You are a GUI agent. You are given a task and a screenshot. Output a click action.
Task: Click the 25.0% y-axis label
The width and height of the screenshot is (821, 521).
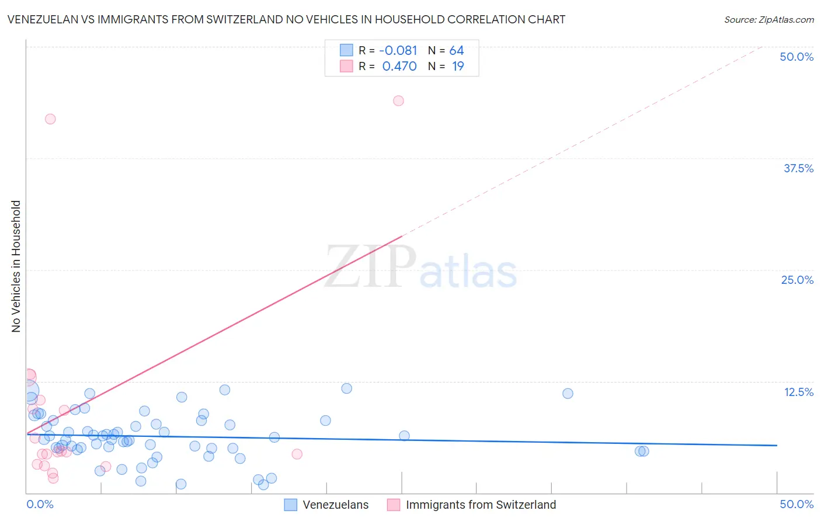click(x=797, y=280)
